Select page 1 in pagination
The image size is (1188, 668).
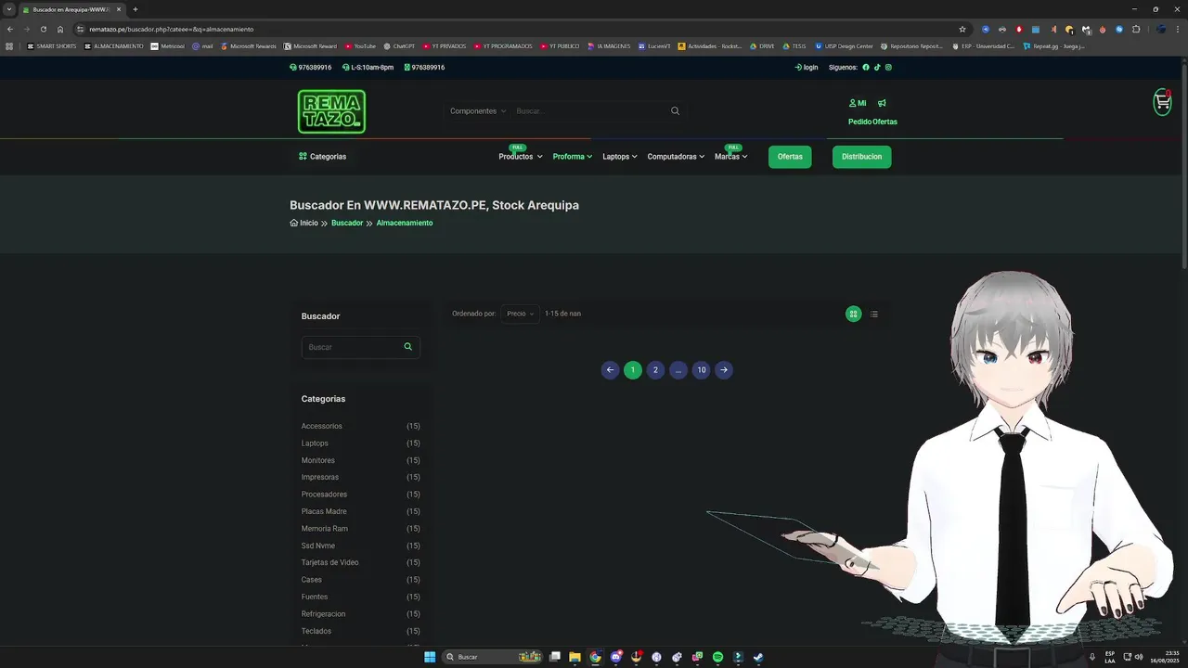[633, 370]
